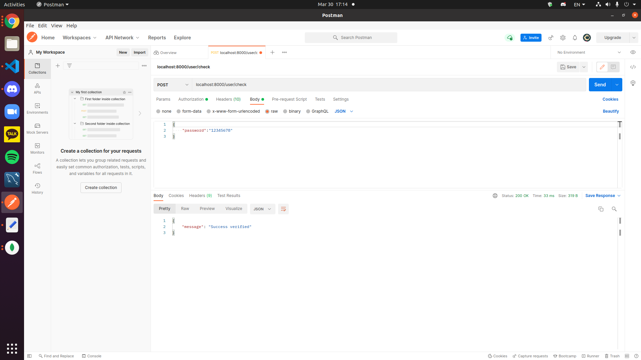Click the filter icon in collections panel
This screenshot has width=641, height=360.
pyautogui.click(x=69, y=66)
